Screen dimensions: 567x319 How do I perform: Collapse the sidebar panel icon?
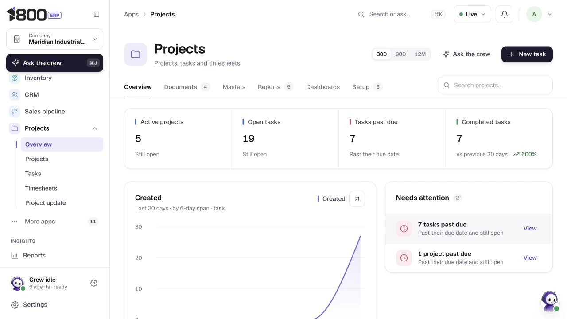(x=97, y=14)
